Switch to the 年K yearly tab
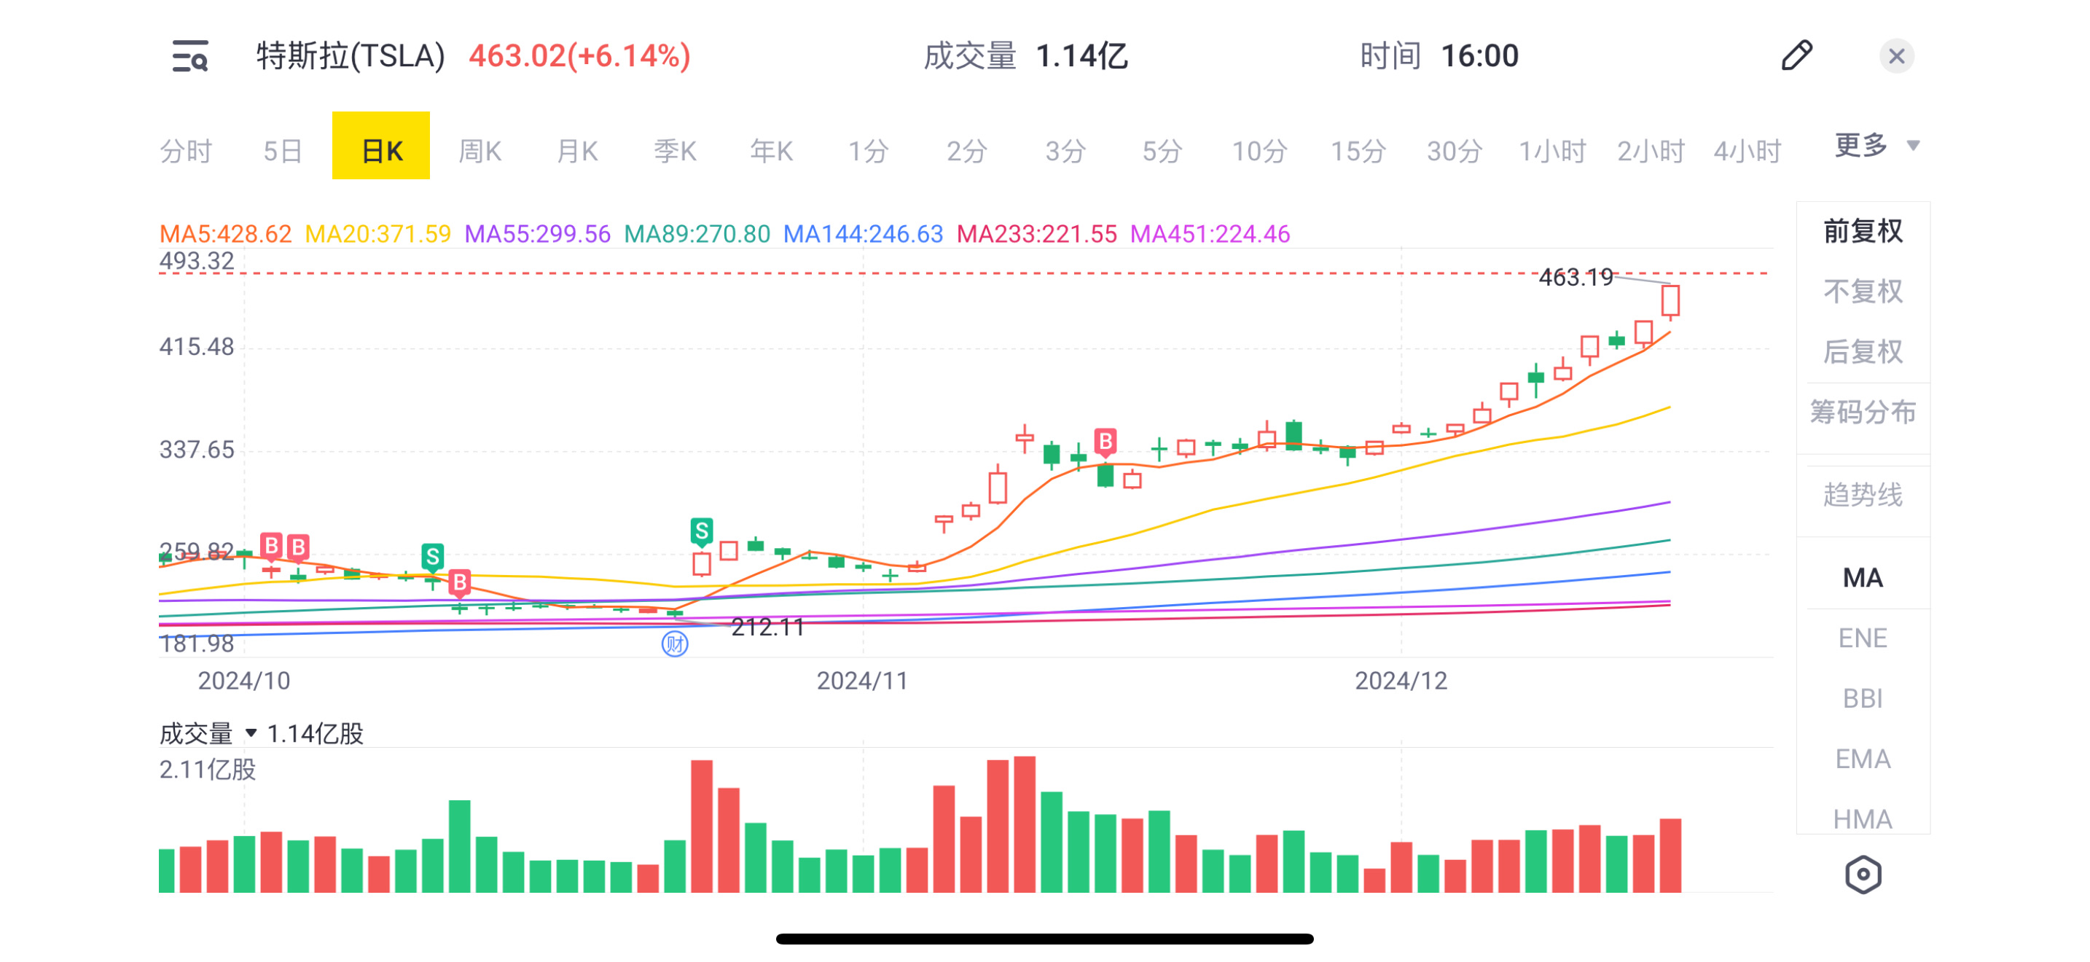 tap(771, 151)
